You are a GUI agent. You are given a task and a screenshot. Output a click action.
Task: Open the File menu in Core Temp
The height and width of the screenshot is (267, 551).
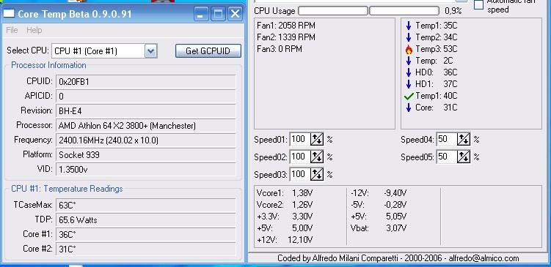pos(12,30)
